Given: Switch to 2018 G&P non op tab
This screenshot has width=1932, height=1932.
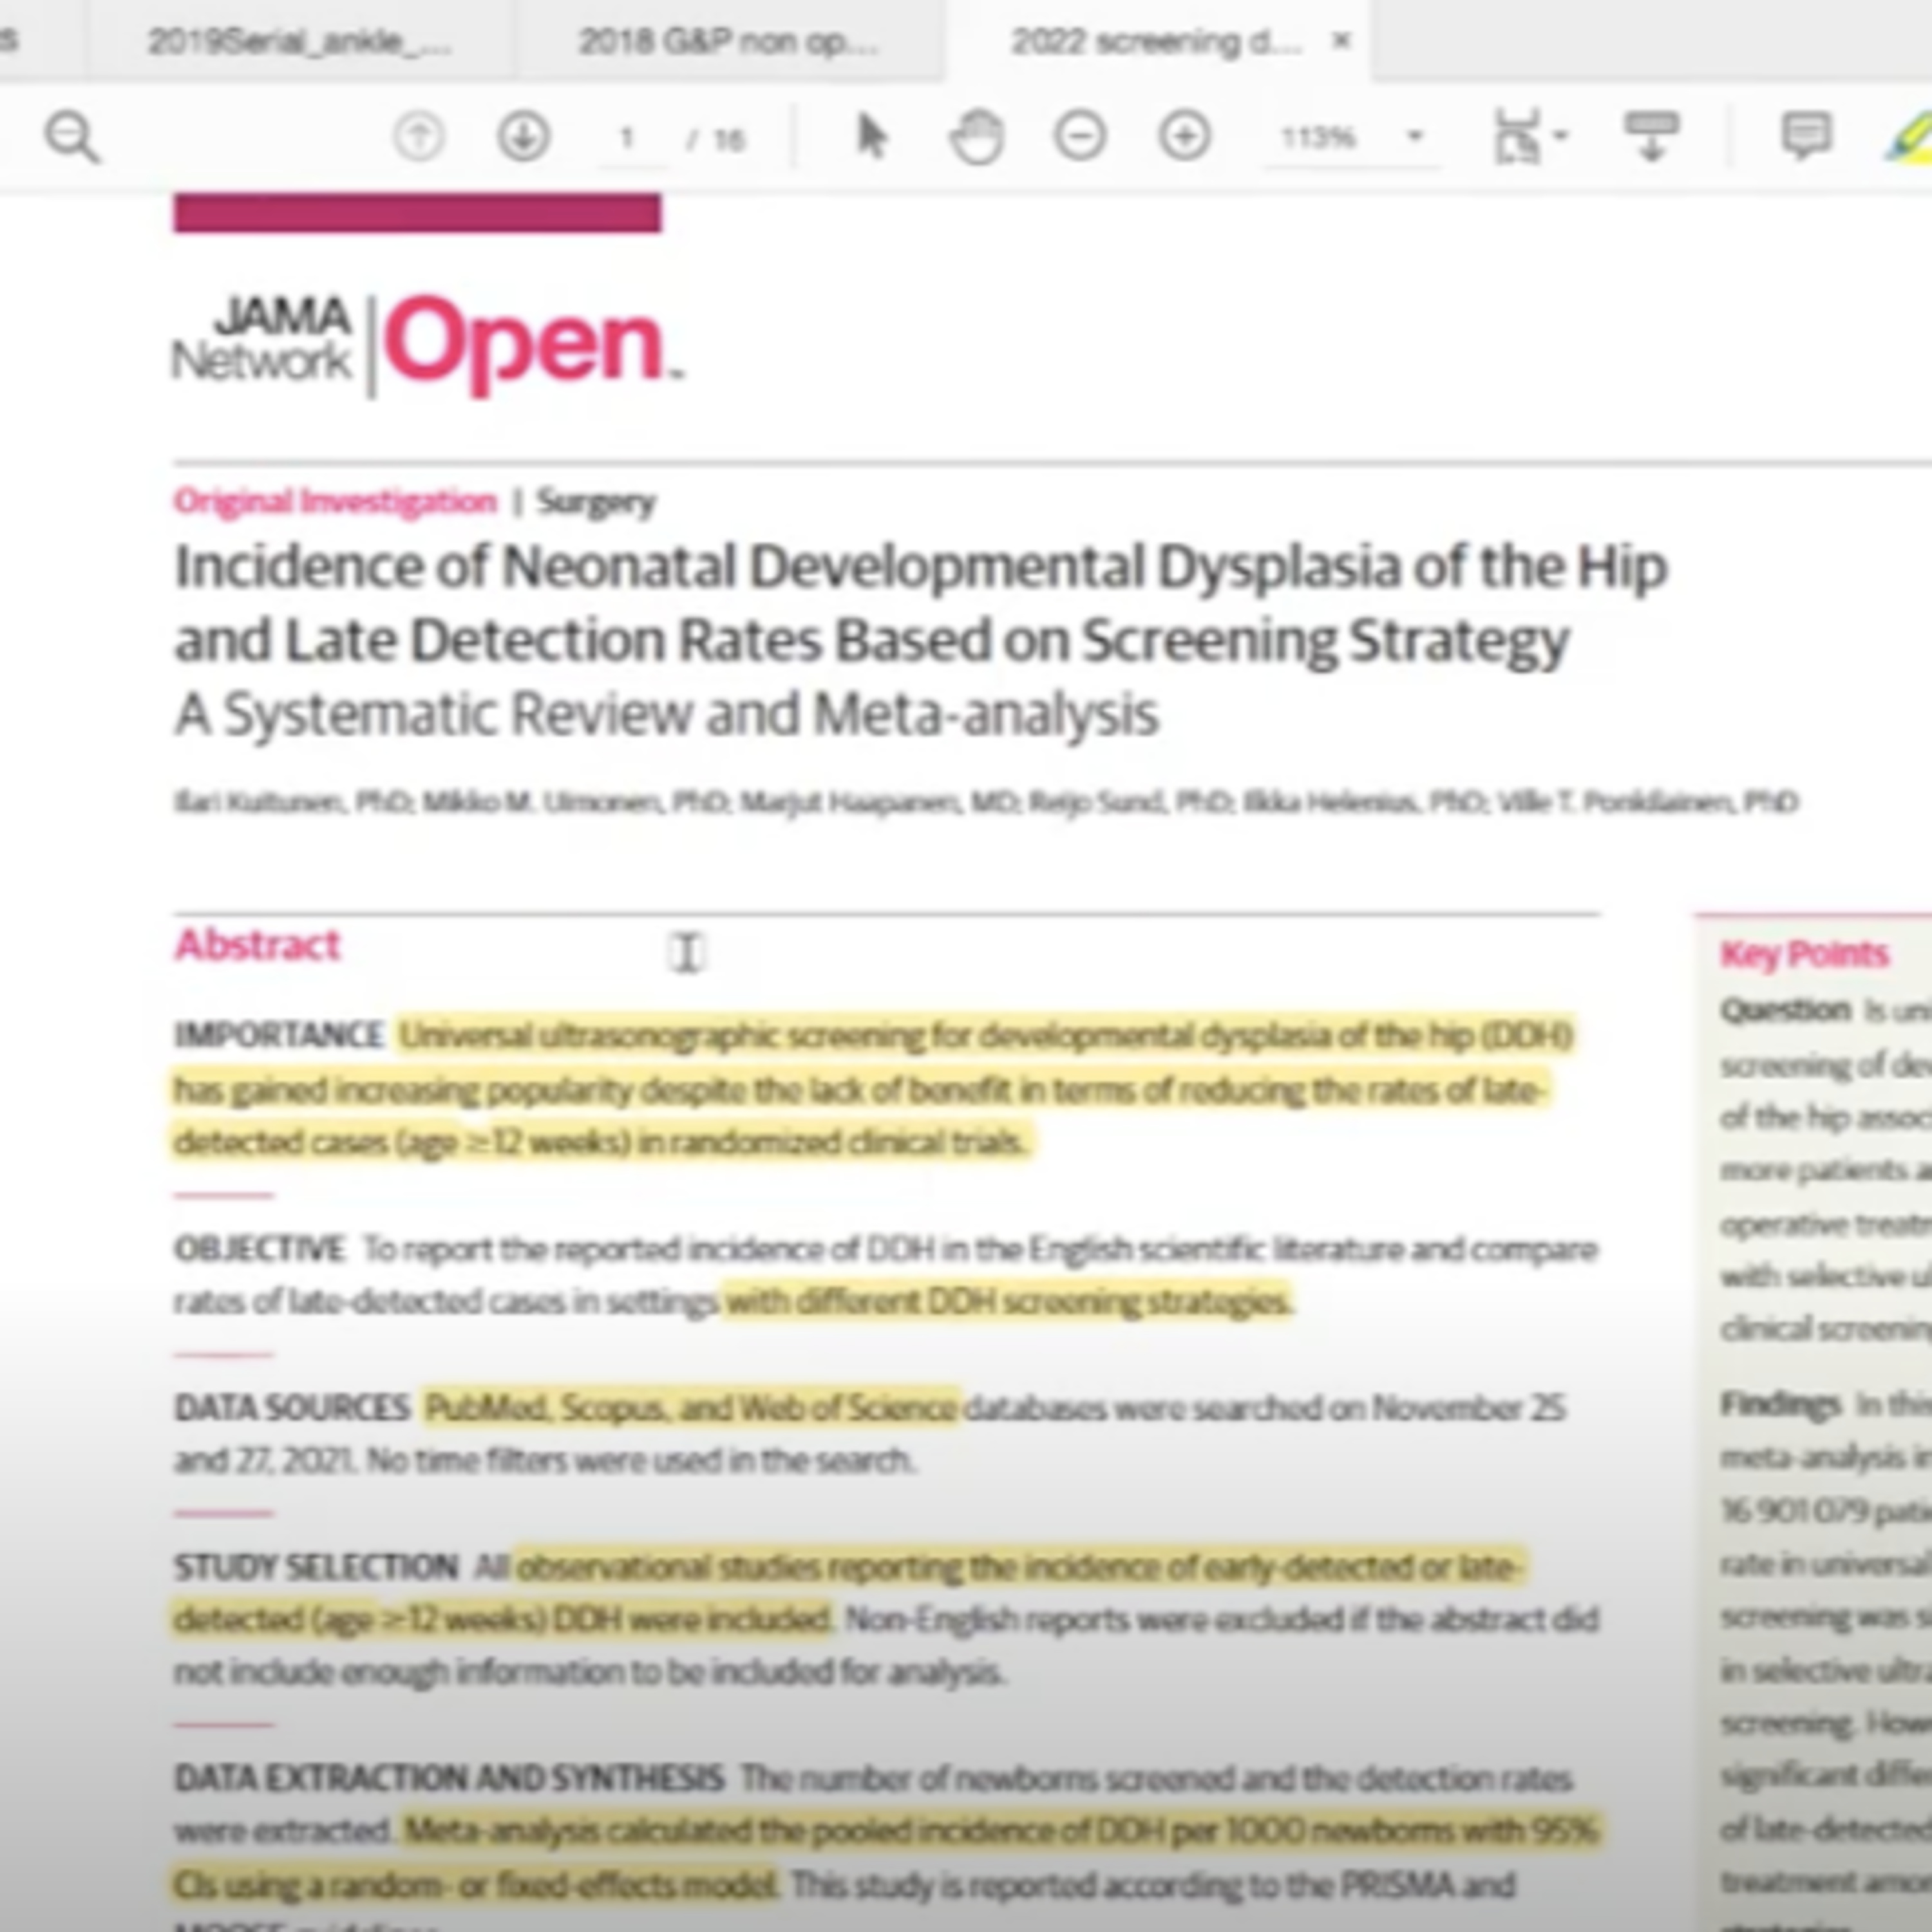Looking at the screenshot, I should (728, 42).
